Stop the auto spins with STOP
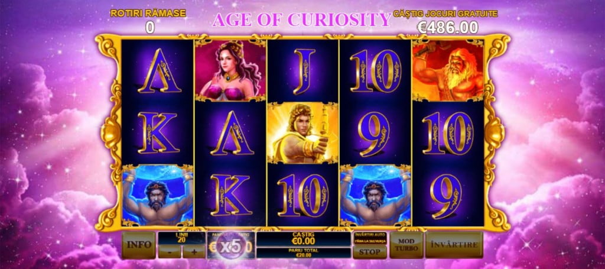Viewport: 605px width, 269px height. point(370,252)
